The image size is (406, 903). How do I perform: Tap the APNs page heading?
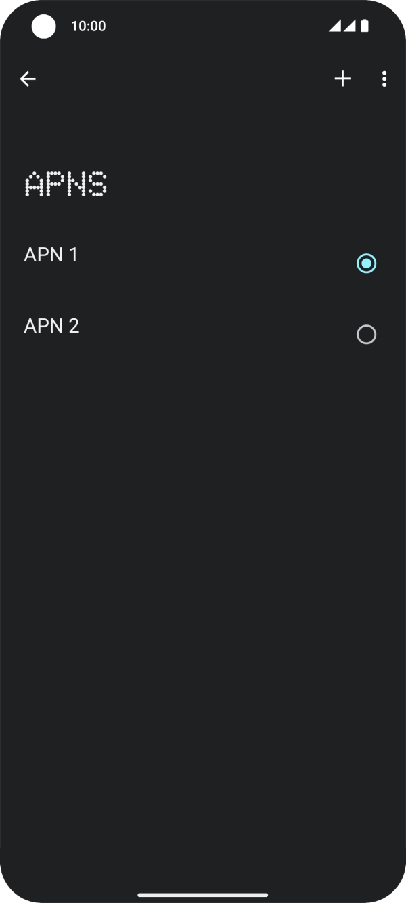(65, 184)
